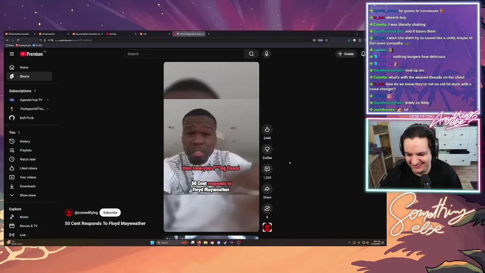Click the YouTube Premium logo

coord(31,54)
